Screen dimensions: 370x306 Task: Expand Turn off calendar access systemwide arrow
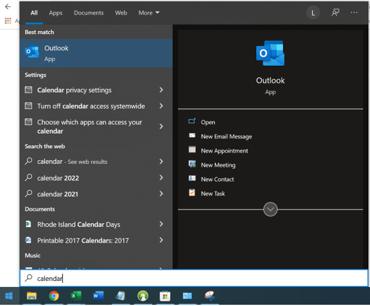(x=161, y=106)
